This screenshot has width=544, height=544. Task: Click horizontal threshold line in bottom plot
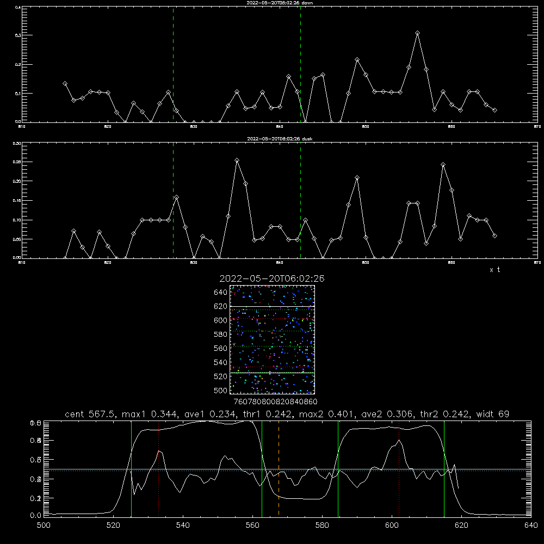287,470
